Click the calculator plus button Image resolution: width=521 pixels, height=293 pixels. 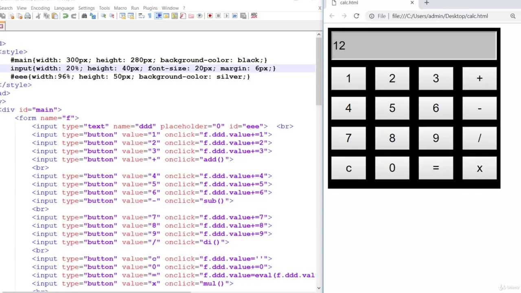click(x=479, y=79)
